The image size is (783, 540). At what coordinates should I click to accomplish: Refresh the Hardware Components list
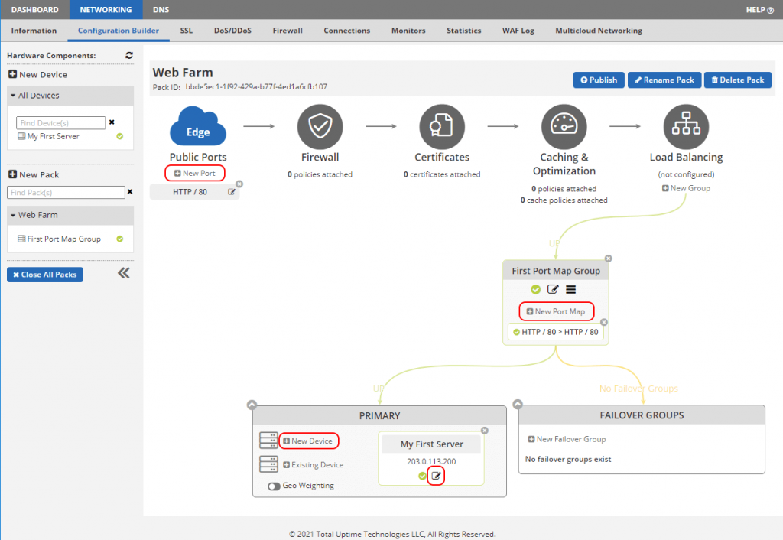click(128, 55)
